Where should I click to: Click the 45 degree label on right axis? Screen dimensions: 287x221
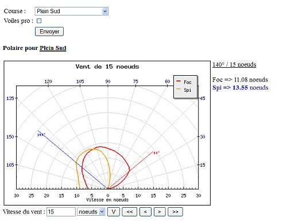pyautogui.click(x=203, y=98)
